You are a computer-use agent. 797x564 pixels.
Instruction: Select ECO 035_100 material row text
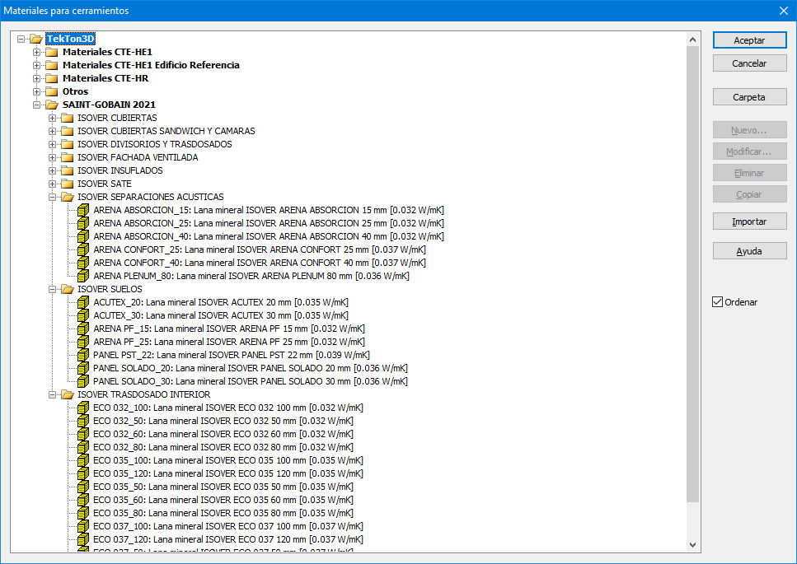[228, 461]
